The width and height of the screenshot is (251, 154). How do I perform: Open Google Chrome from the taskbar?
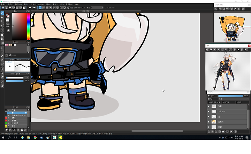[x=35, y=138]
